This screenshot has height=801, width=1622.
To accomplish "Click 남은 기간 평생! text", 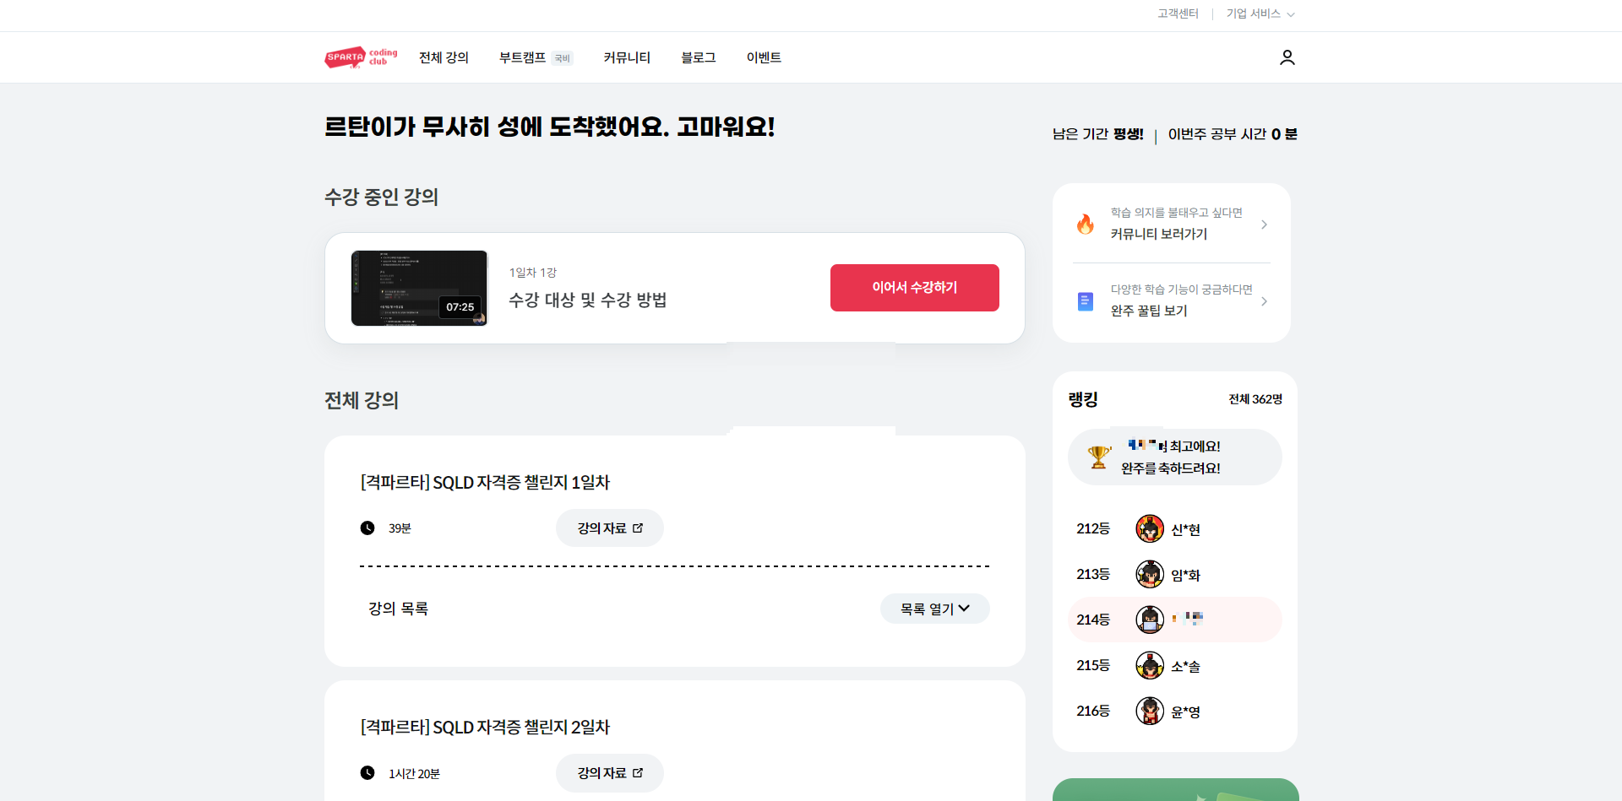I will (x=1098, y=134).
